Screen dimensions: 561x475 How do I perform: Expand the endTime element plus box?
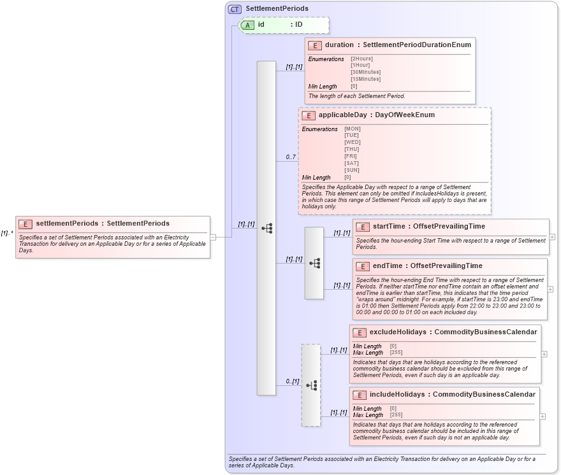[x=550, y=289]
